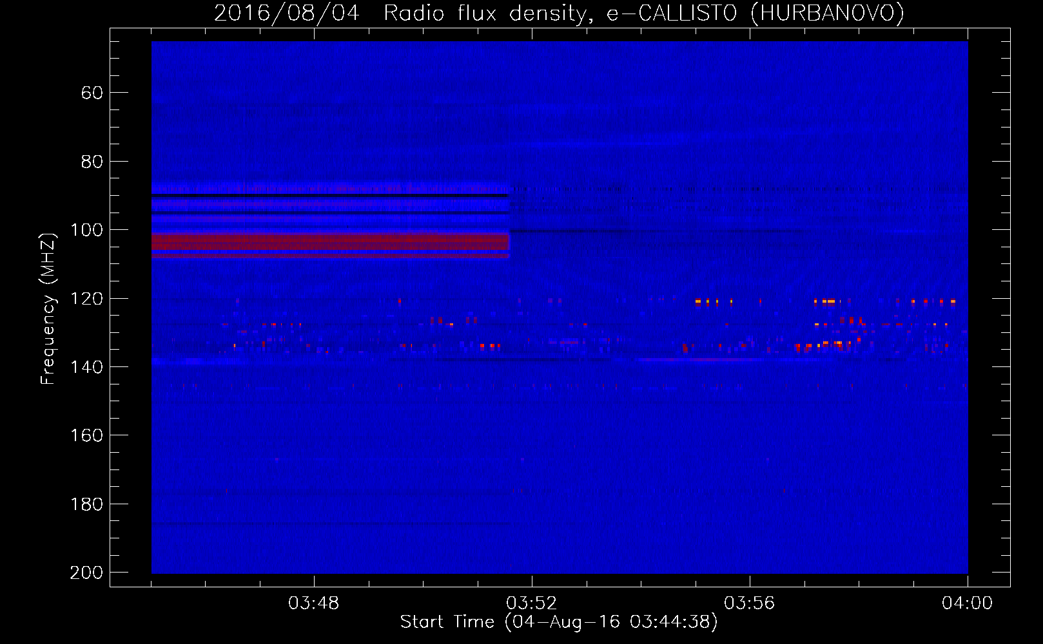Click the 100 frequency tick label
This screenshot has width=1043, height=644.
pos(86,230)
